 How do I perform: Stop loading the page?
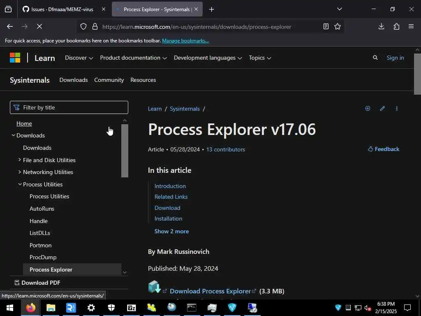[39, 27]
